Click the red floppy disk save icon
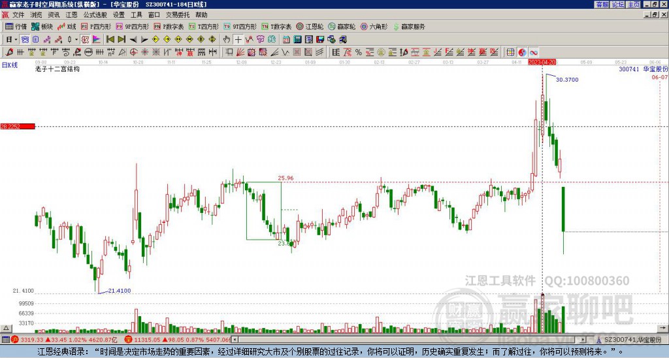Viewport: 669px width, 358px height. 320,40
